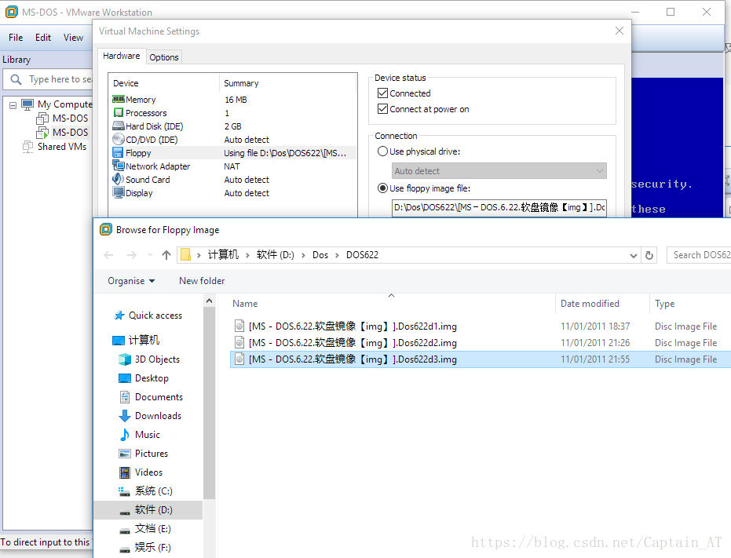Open the Videos film icon
731x558 pixels.
[125, 472]
